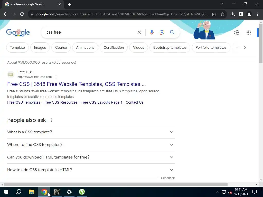Switch to Images results
The width and height of the screenshot is (263, 197).
pyautogui.click(x=40, y=47)
